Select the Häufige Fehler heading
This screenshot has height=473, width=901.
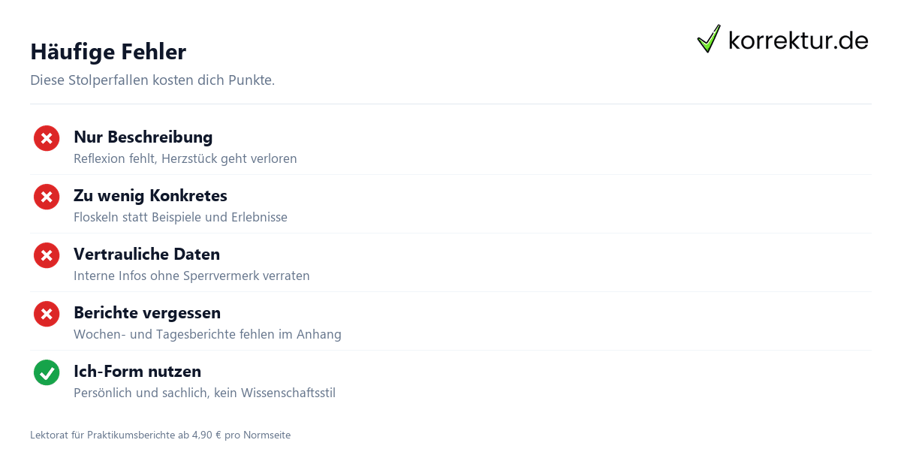pos(108,52)
